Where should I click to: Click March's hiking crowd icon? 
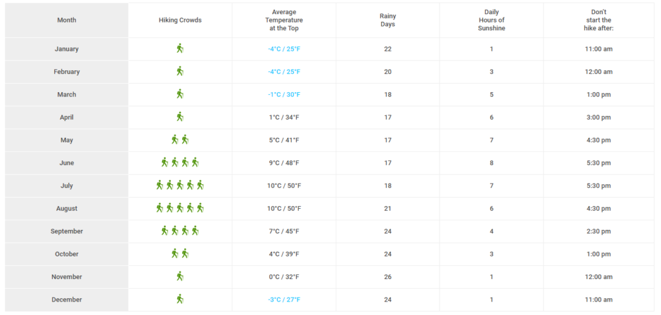(180, 94)
